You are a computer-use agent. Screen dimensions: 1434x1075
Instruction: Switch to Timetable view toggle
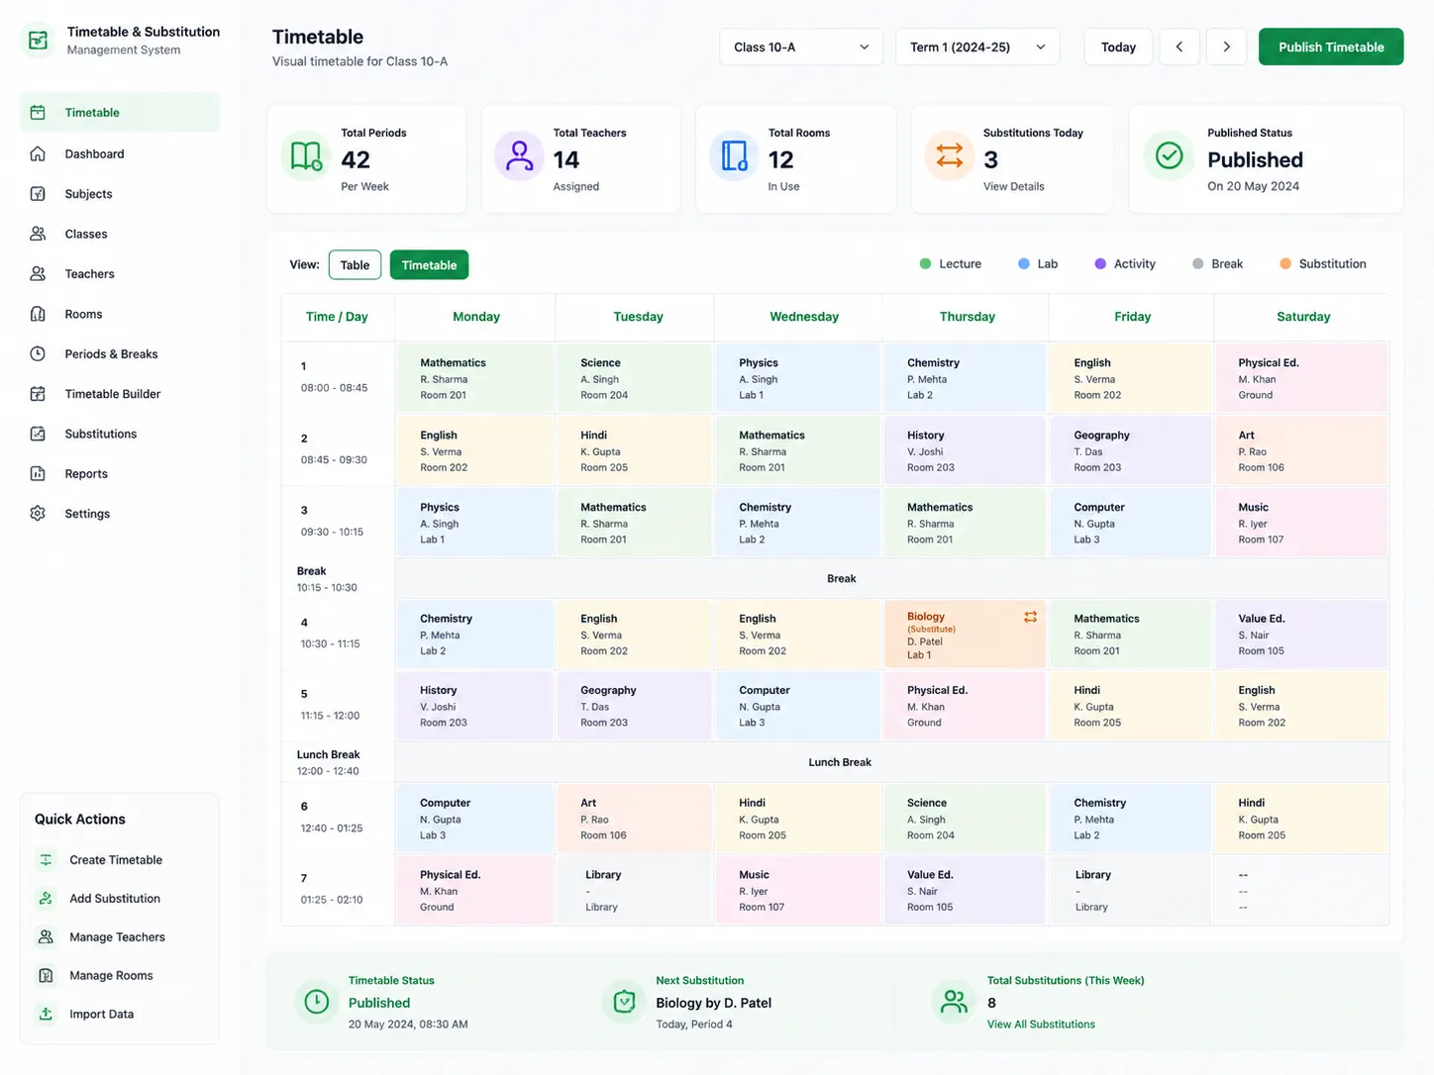click(429, 265)
